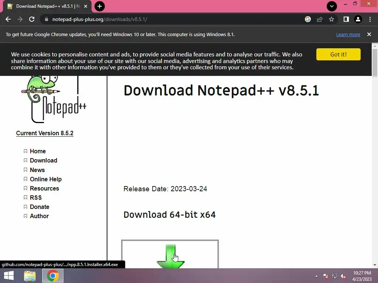Click the Download 64-bit x64 heading
Screen dimensions: 378x283
(169, 215)
